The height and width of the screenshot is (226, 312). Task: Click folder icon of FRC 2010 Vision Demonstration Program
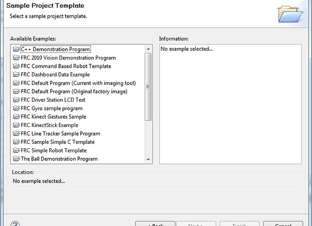click(x=16, y=58)
